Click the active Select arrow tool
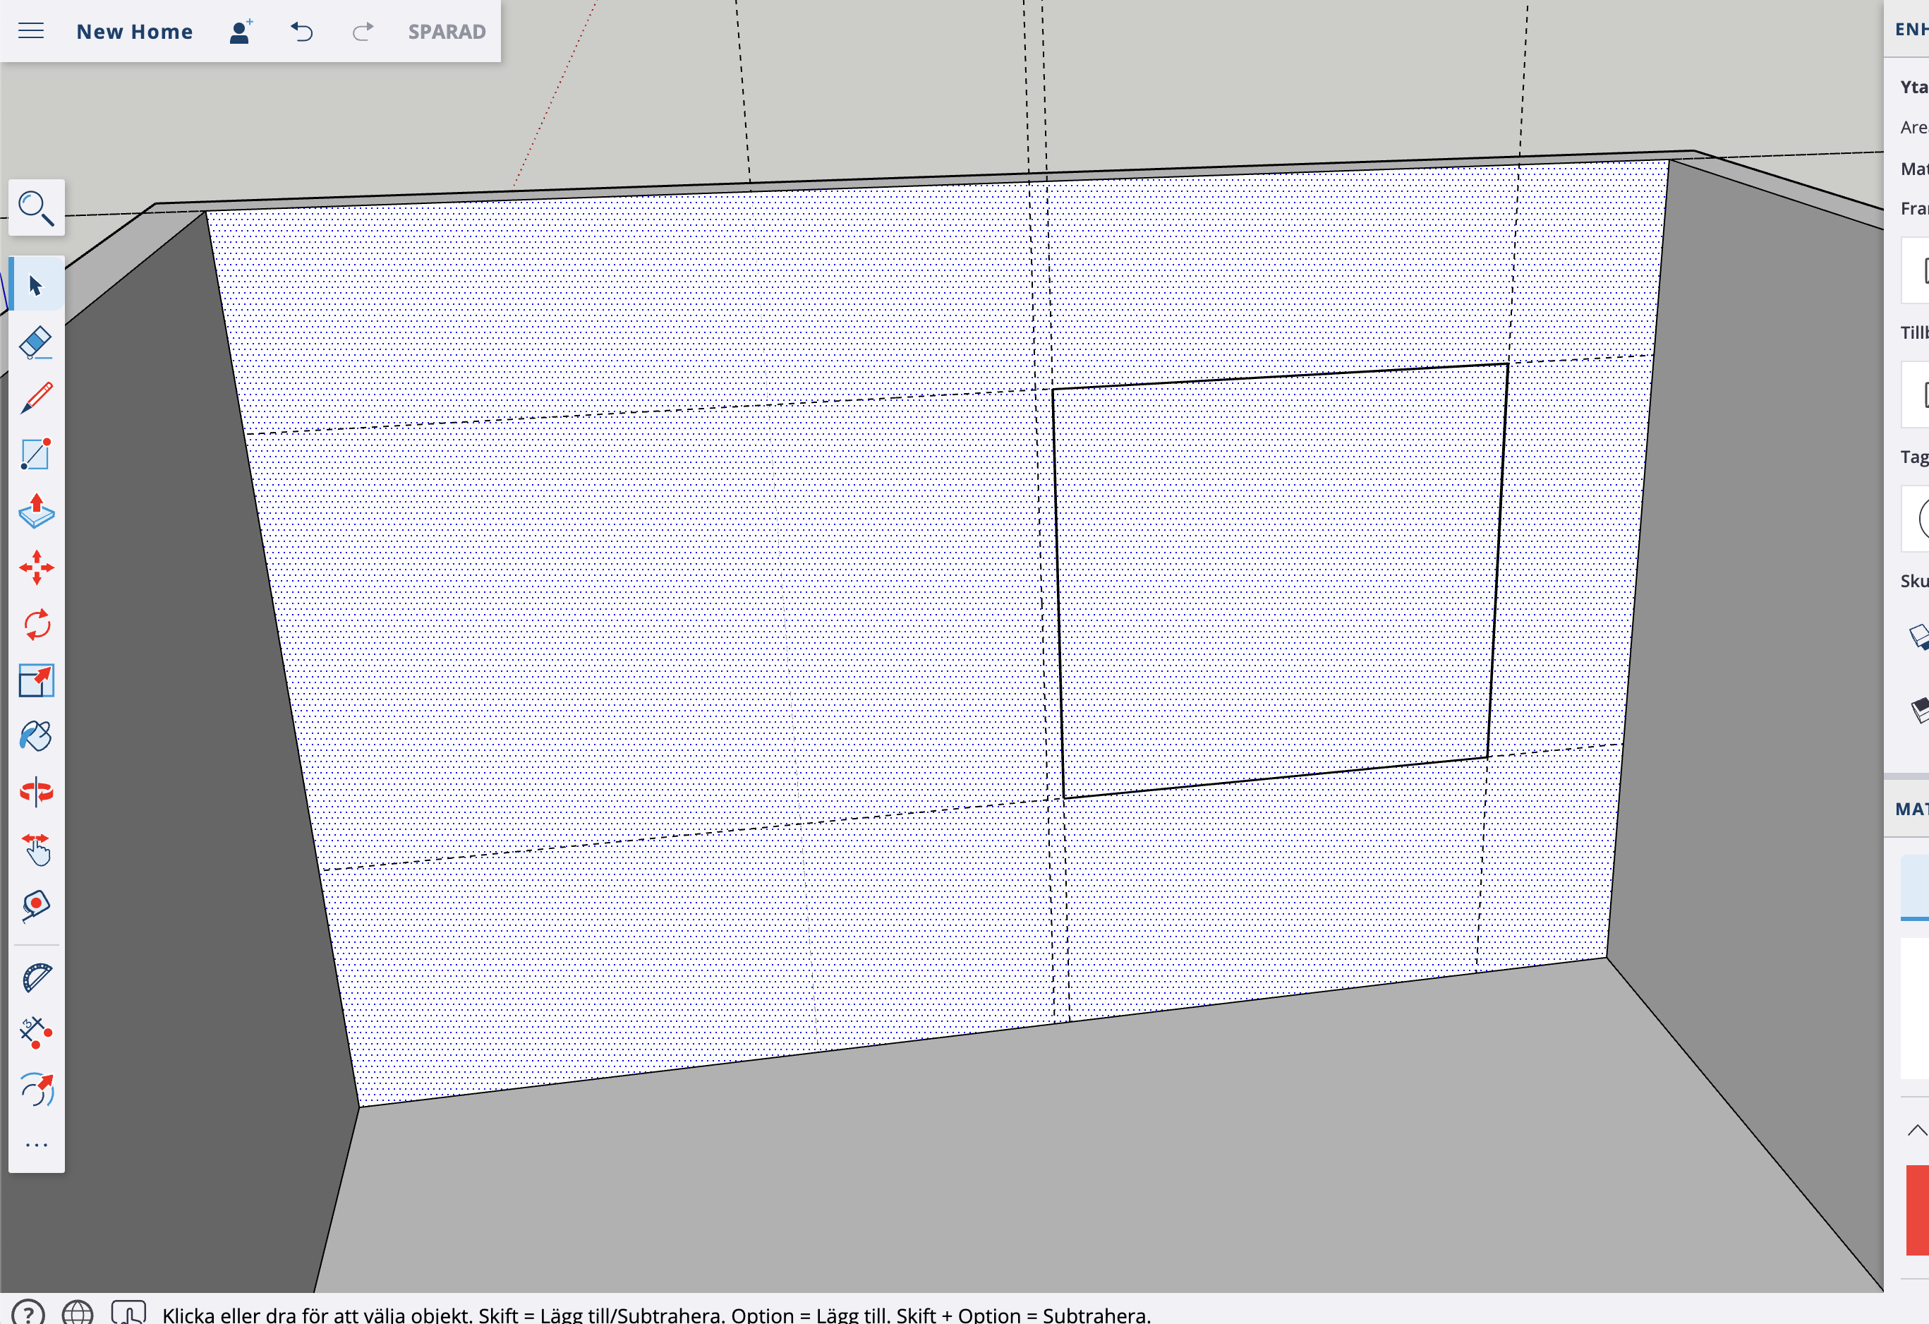 [36, 286]
